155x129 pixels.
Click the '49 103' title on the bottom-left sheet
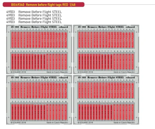click(15, 77)
